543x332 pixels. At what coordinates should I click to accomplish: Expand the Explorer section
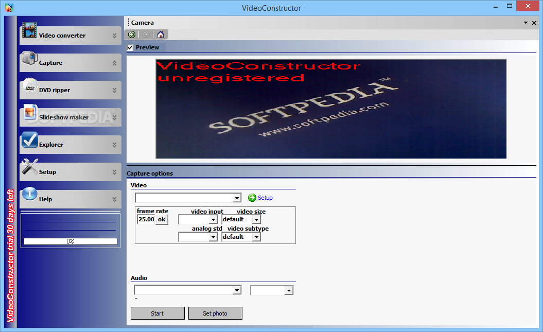[x=114, y=145]
